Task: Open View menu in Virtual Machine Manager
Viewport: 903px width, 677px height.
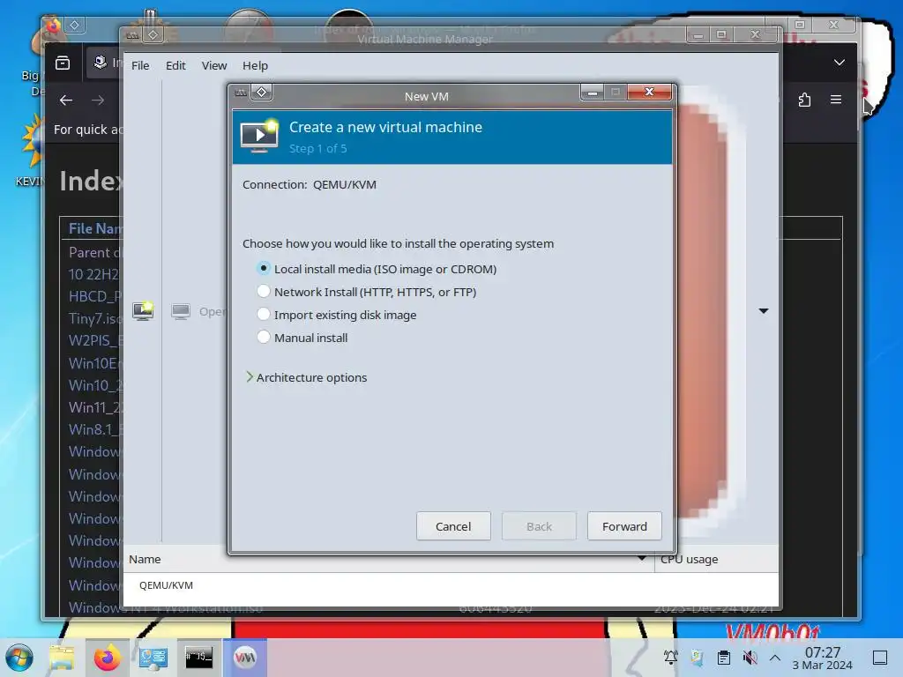Action: (x=214, y=65)
